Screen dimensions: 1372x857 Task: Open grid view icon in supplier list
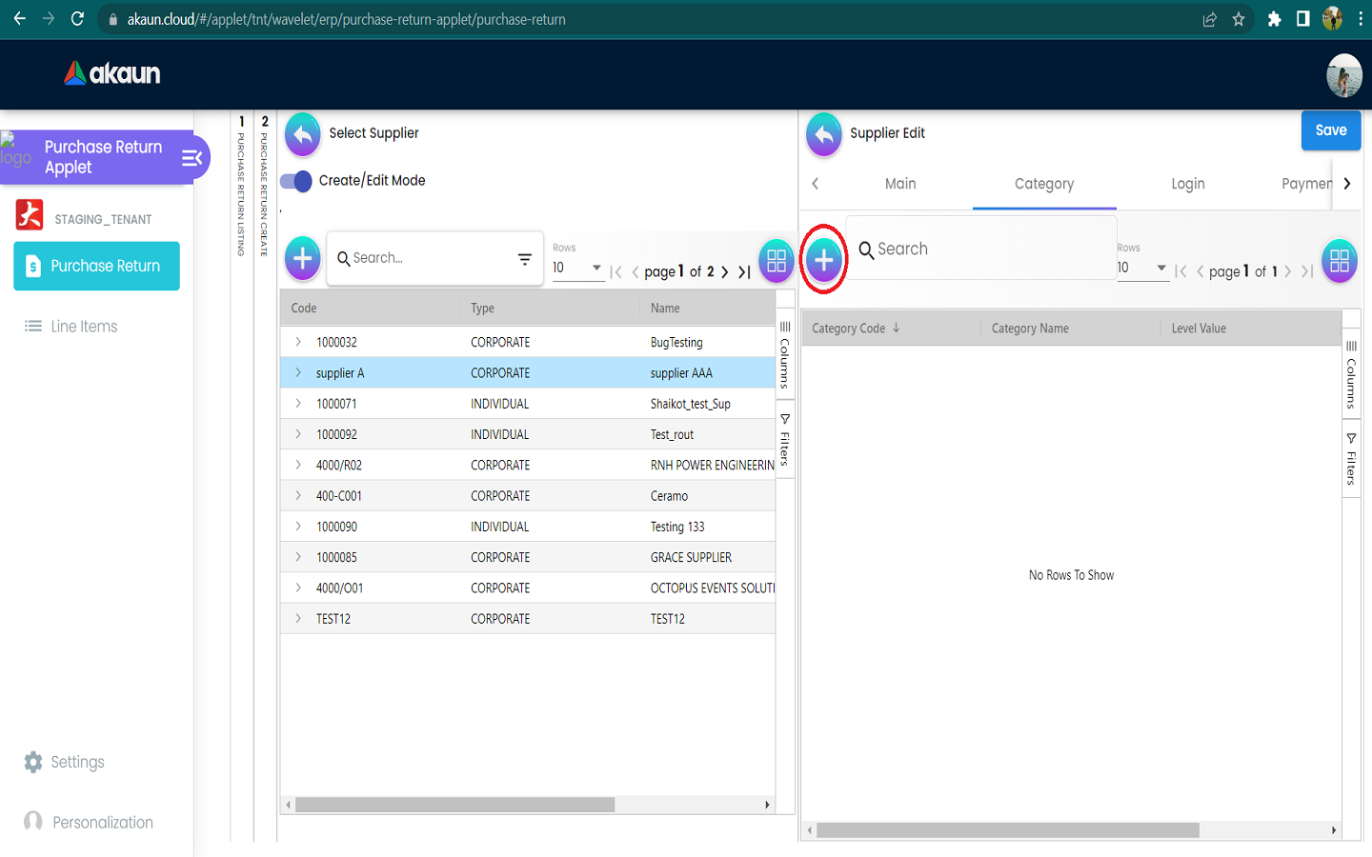pos(776,260)
